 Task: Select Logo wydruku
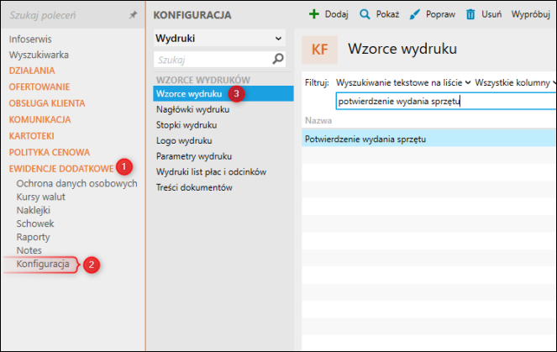pyautogui.click(x=184, y=140)
